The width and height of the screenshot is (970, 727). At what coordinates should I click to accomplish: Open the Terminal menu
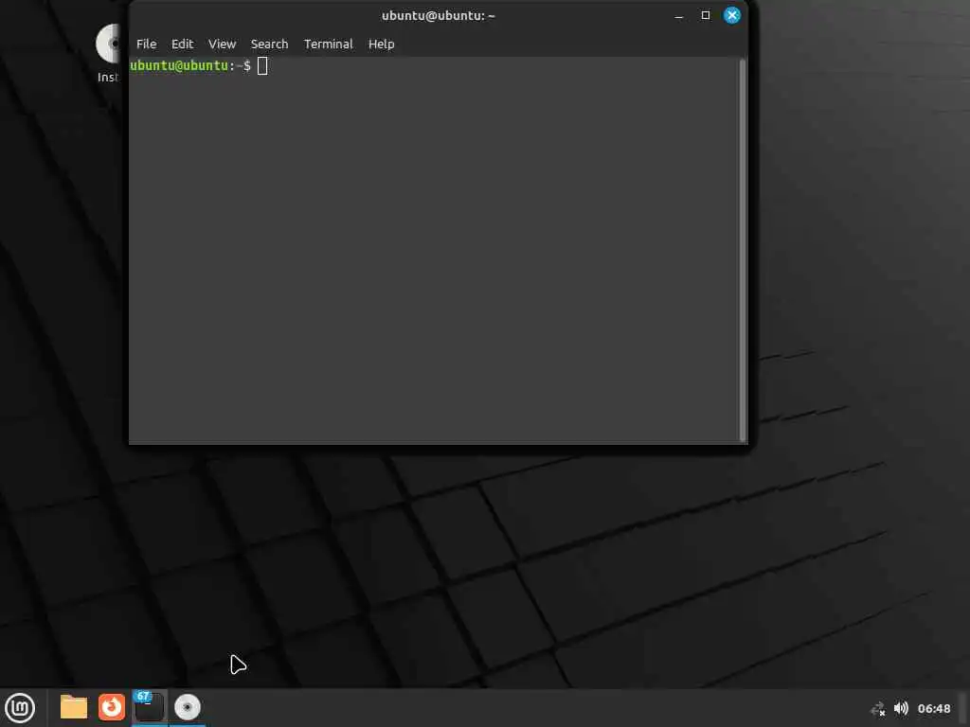tap(328, 44)
